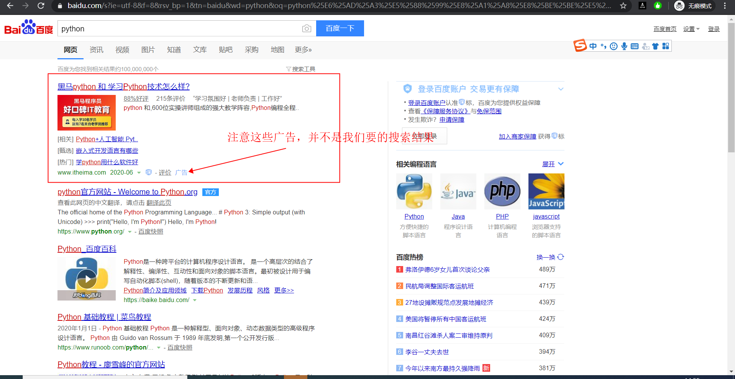This screenshot has height=379, width=735.
Task: Switch to the 知道 tab
Action: (x=174, y=50)
